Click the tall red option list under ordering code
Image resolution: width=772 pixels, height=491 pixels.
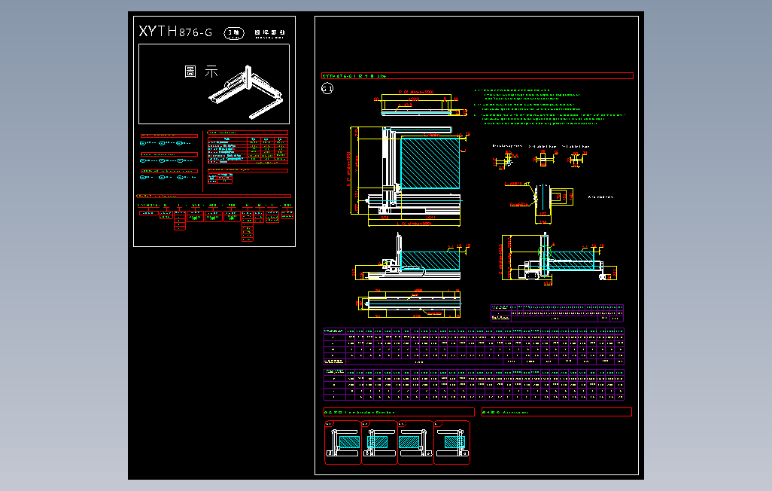point(248,224)
